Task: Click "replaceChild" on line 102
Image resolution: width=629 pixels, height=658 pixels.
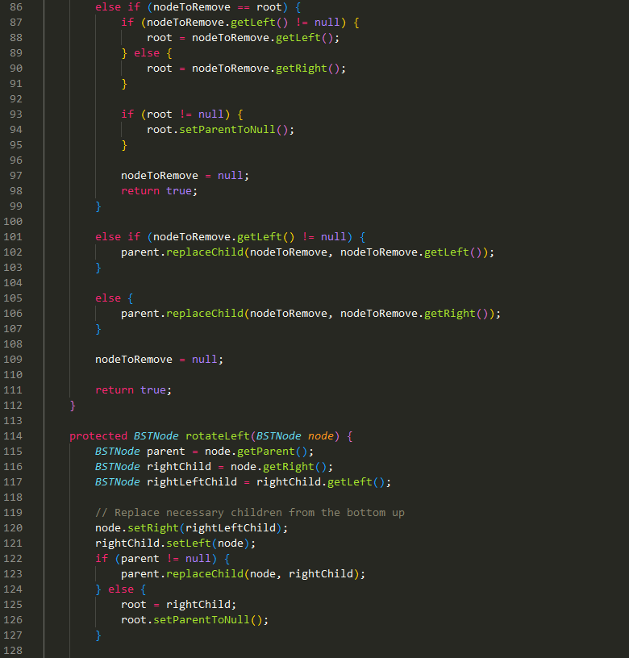Action: point(205,252)
